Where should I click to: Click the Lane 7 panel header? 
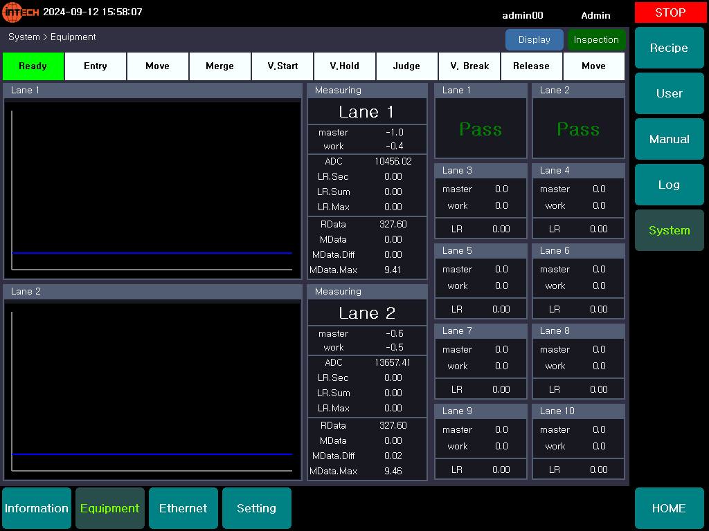(x=481, y=331)
